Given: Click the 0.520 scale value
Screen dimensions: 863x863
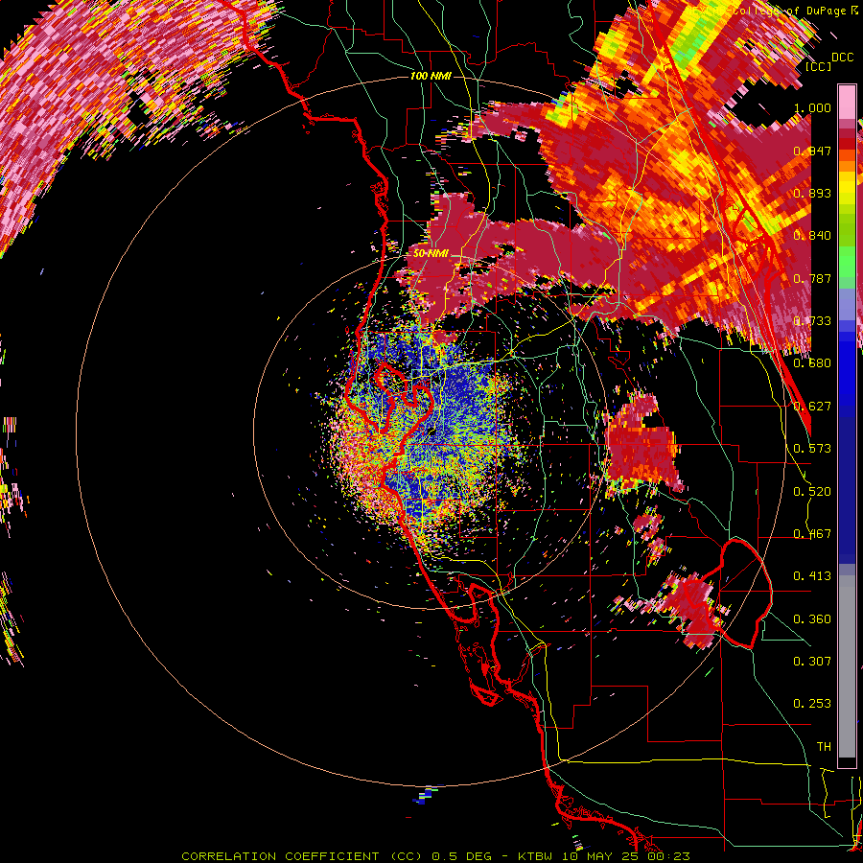Looking at the screenshot, I should click(812, 492).
